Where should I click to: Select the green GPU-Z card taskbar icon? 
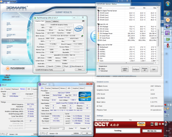(x=168, y=39)
